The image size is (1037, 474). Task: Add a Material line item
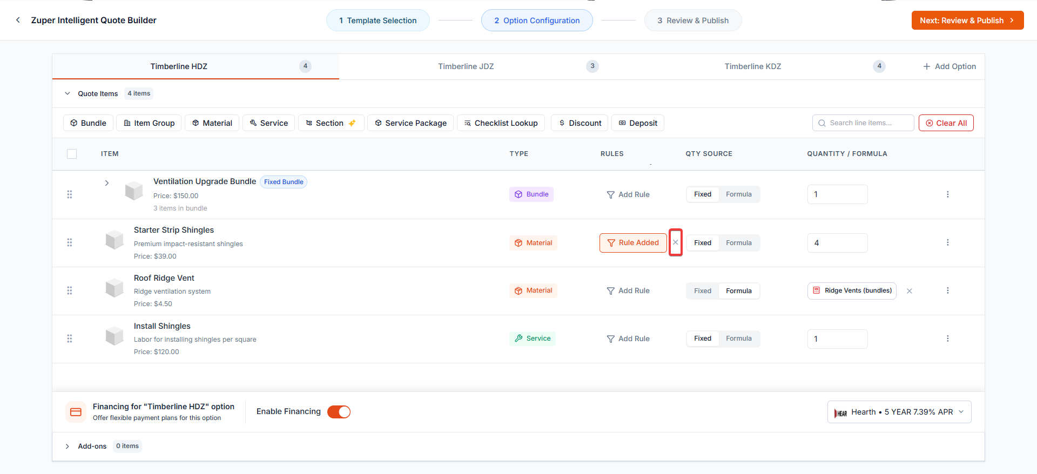point(212,123)
